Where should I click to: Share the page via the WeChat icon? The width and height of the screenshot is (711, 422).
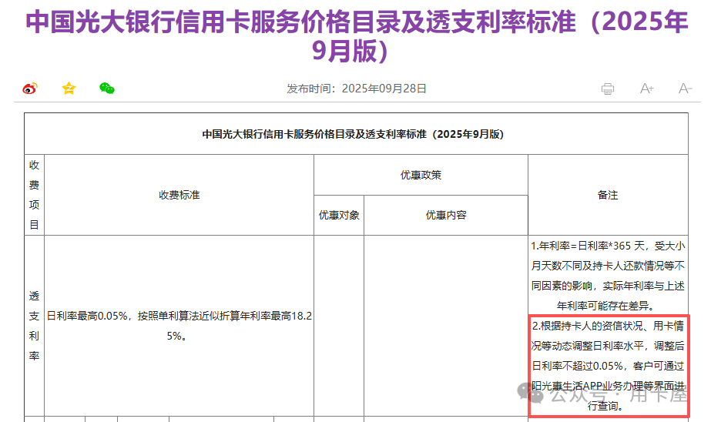click(107, 88)
